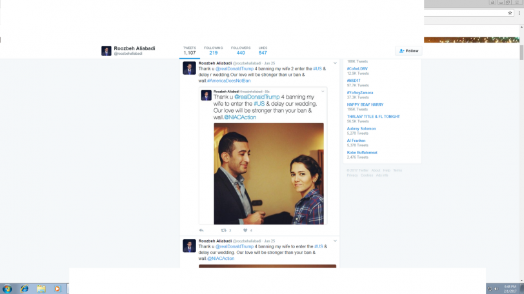The width and height of the screenshot is (524, 294).
Task: Open trending topic #NSD17
Action: click(x=354, y=81)
